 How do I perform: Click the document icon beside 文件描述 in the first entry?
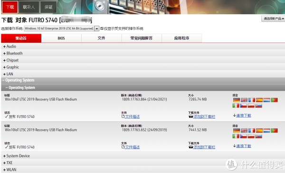(123, 117)
